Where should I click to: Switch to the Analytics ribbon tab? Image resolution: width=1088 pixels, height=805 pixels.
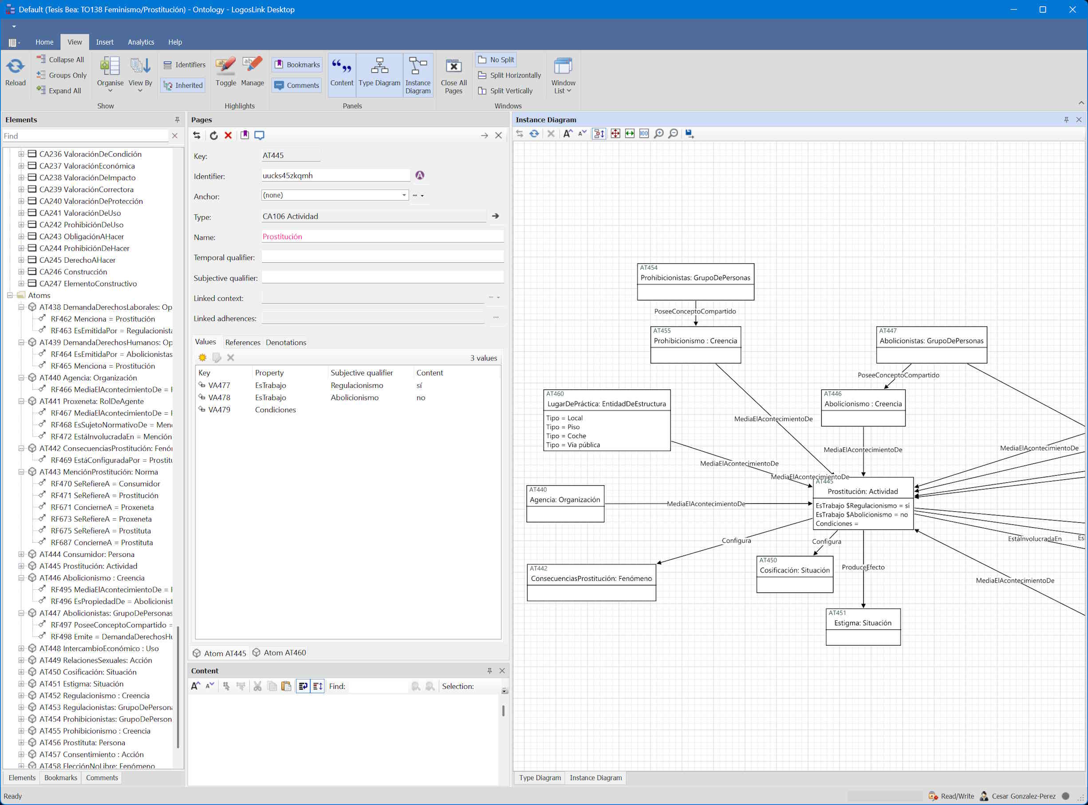141,42
